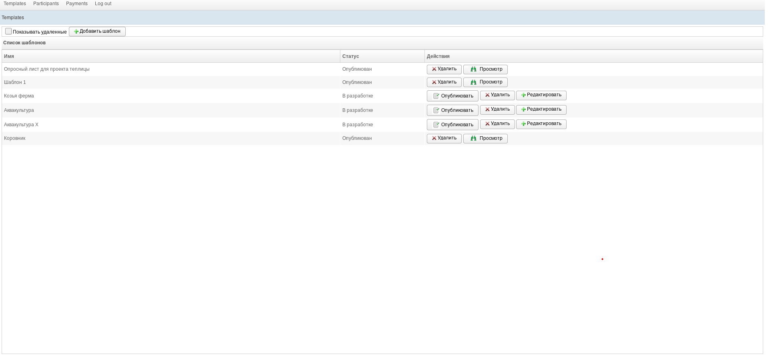768x358 pixels.
Task: Click binoculars view icon for Коровник
Action: click(x=473, y=139)
